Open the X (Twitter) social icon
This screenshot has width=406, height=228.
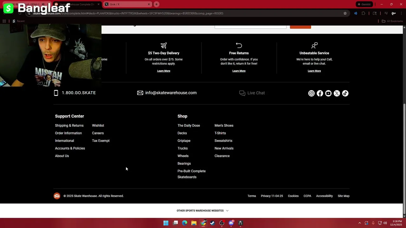(337, 93)
